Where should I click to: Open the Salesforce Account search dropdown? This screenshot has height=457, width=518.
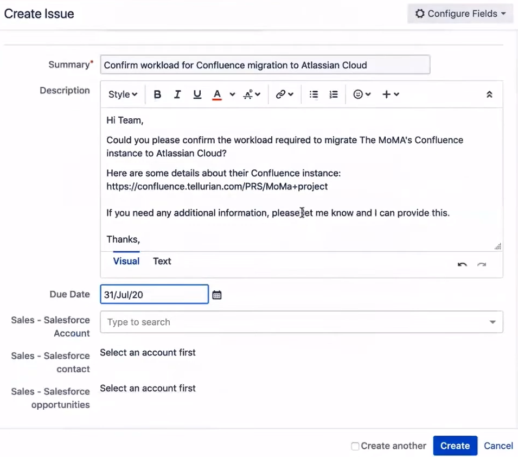pos(301,322)
